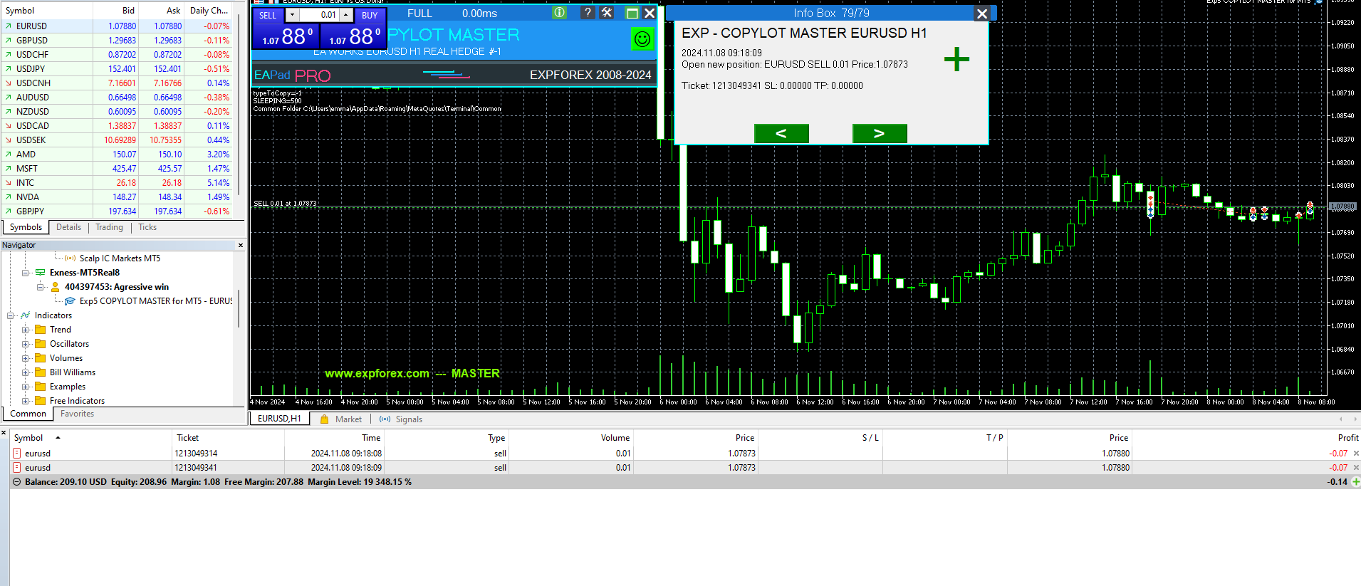Open the Signals tab below the chart
The height and width of the screenshot is (586, 1361).
click(402, 419)
